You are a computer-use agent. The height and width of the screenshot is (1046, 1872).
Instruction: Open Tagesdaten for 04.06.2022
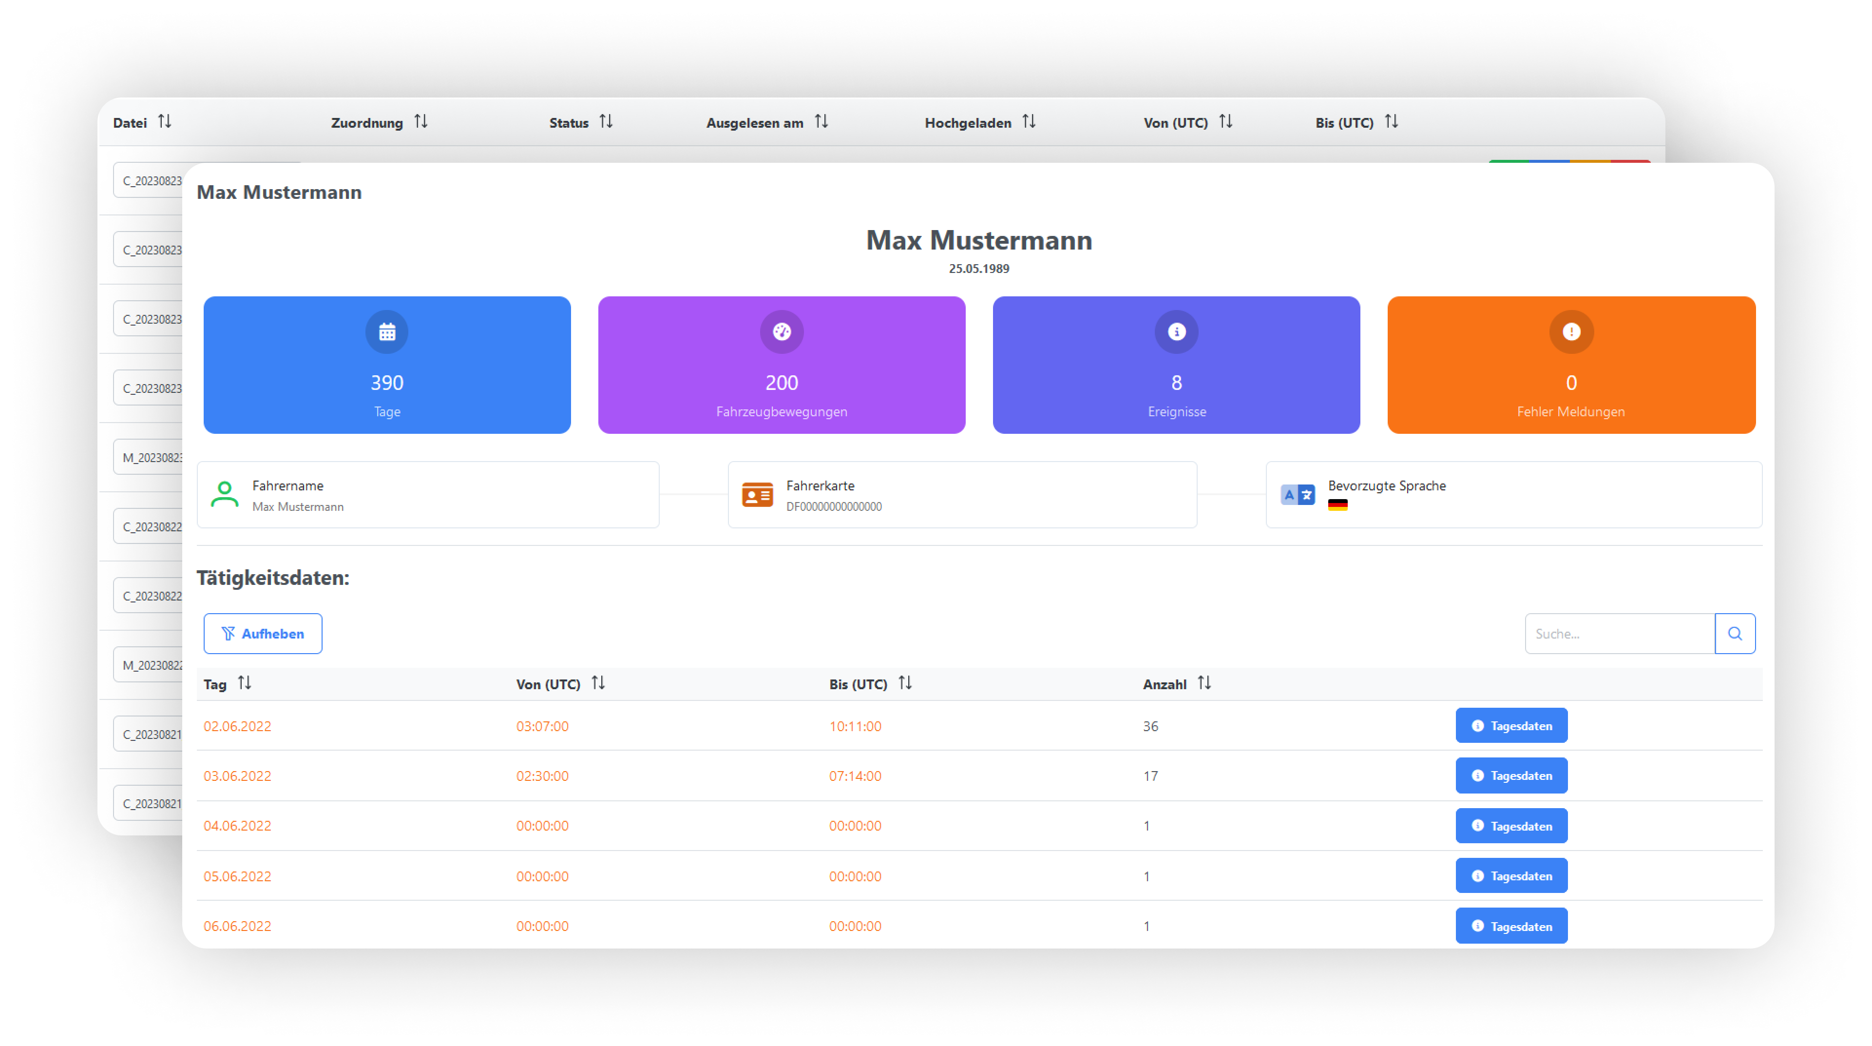tap(1511, 826)
